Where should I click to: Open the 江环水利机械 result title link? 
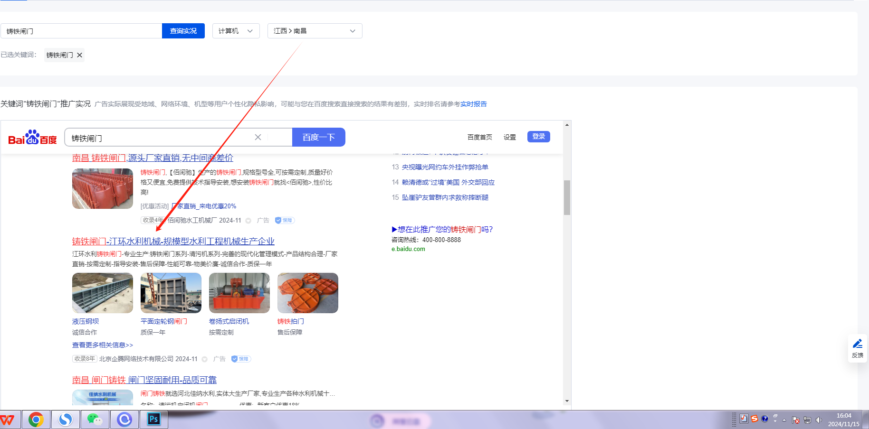click(x=173, y=242)
